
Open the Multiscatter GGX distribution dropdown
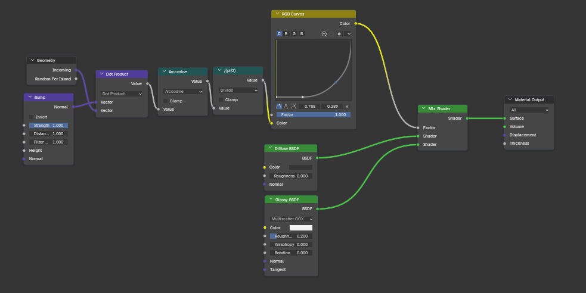[292, 219]
